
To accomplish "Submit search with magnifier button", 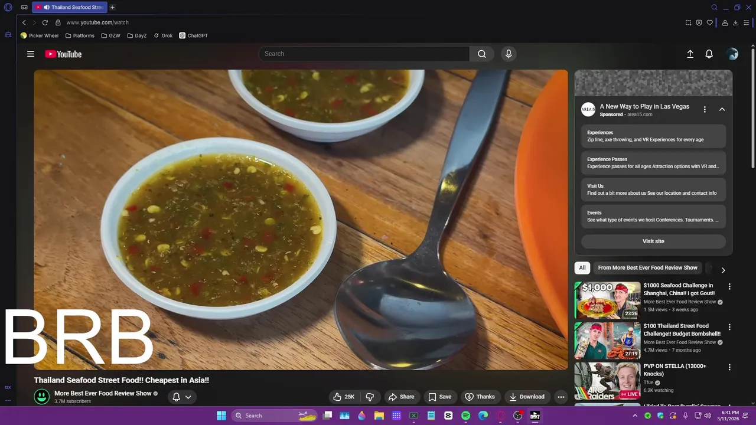I will 482,54.
